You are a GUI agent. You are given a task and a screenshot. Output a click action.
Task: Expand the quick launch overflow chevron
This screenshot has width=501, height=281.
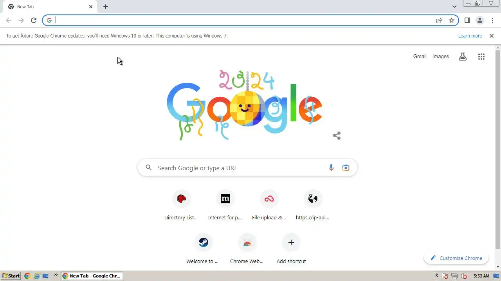point(56,275)
